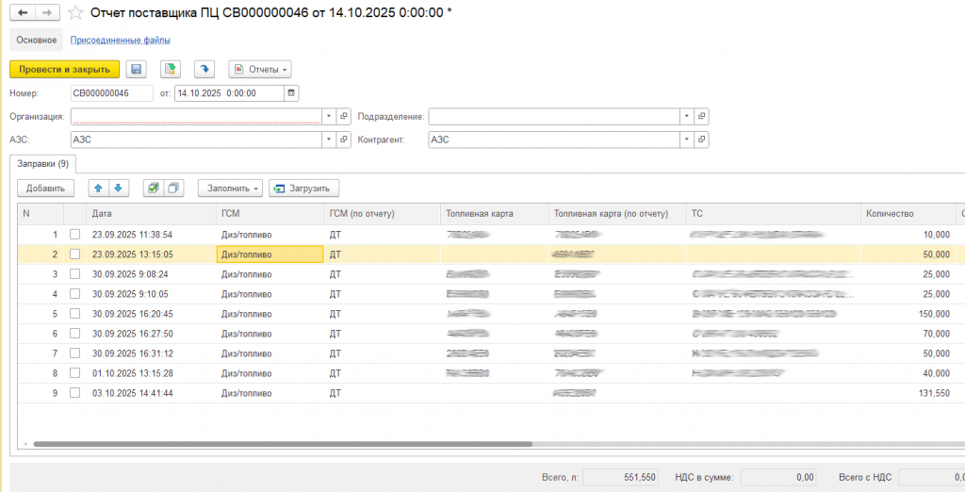The height and width of the screenshot is (492, 965).
Task: Click the Количество column header
Action: pyautogui.click(x=908, y=214)
